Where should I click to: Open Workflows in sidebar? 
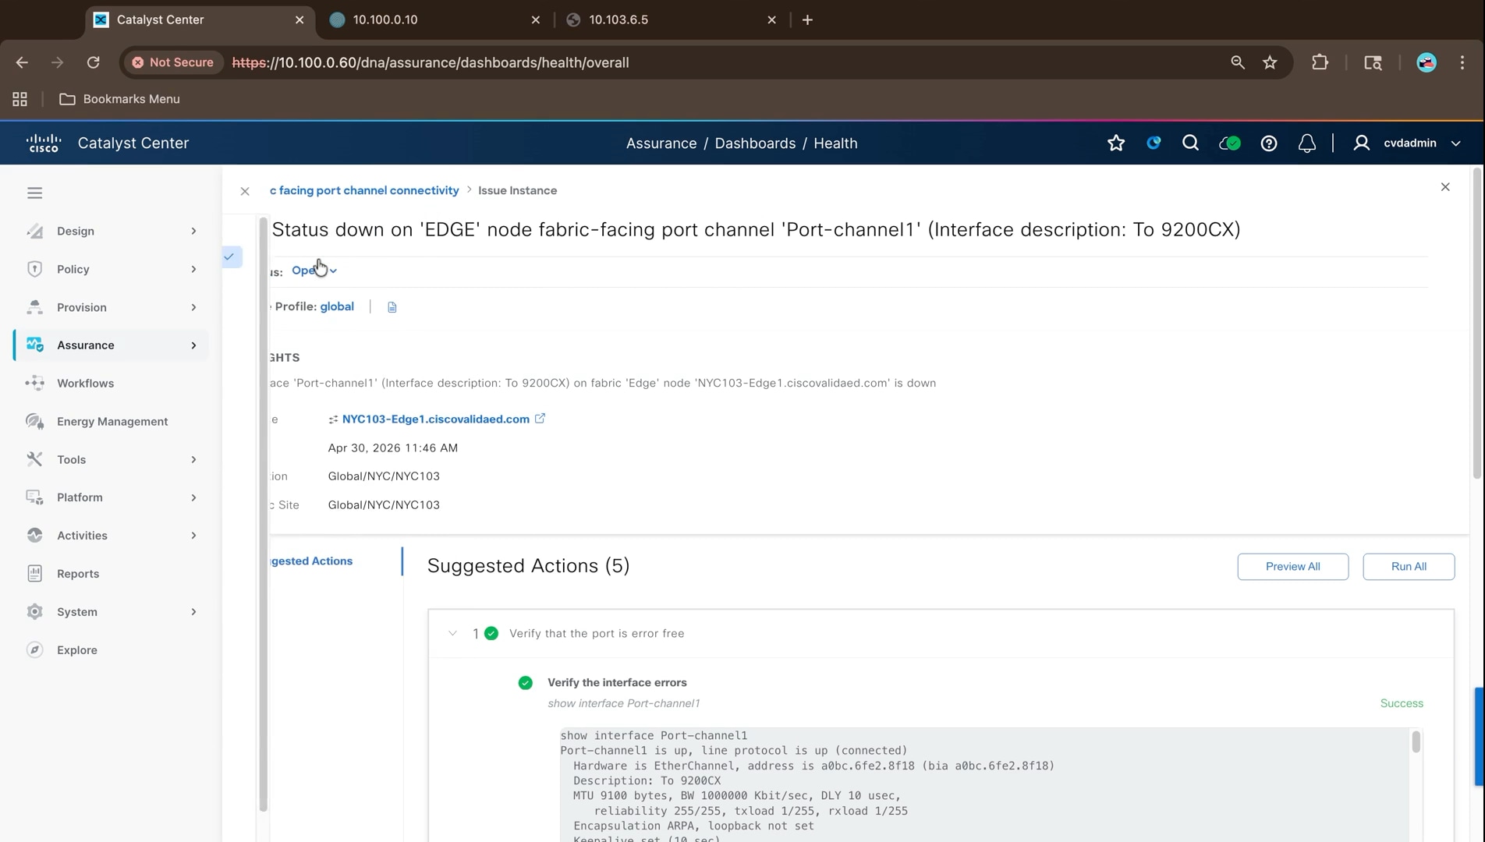[x=85, y=383]
